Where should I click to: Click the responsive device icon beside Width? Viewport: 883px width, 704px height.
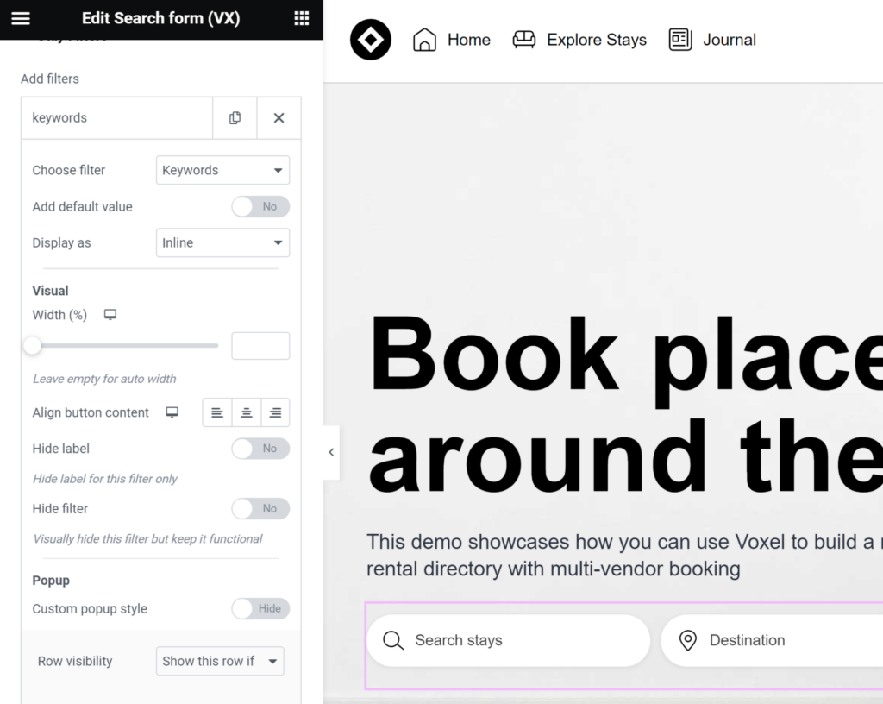coord(110,316)
